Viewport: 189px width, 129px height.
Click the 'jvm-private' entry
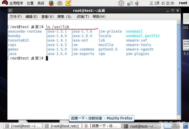110,31
